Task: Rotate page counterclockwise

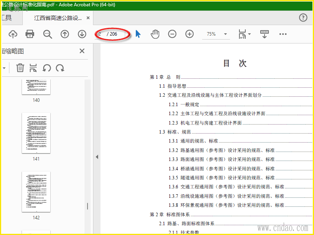Action: (x=47, y=68)
